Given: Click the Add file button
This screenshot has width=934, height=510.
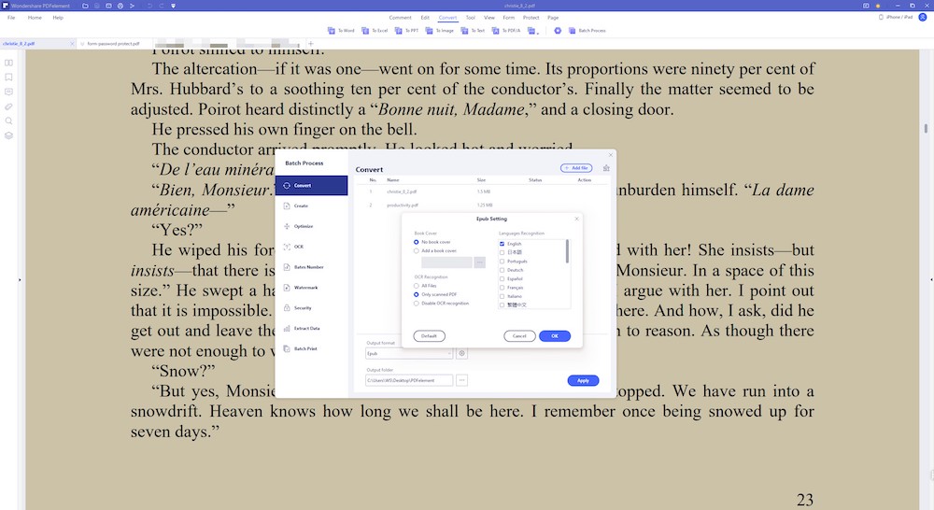Looking at the screenshot, I should coord(576,168).
